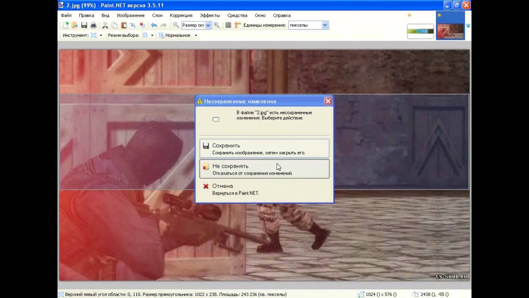This screenshot has height=298, width=529.
Task: Click the Print icon in toolbar
Action: (93, 25)
